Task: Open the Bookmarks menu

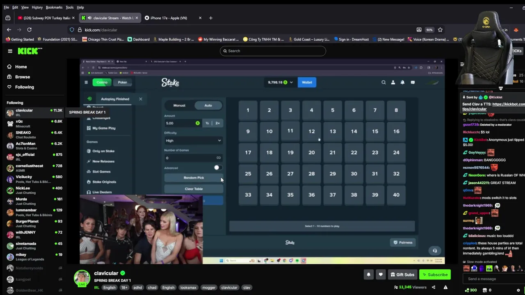Action: (x=54, y=7)
